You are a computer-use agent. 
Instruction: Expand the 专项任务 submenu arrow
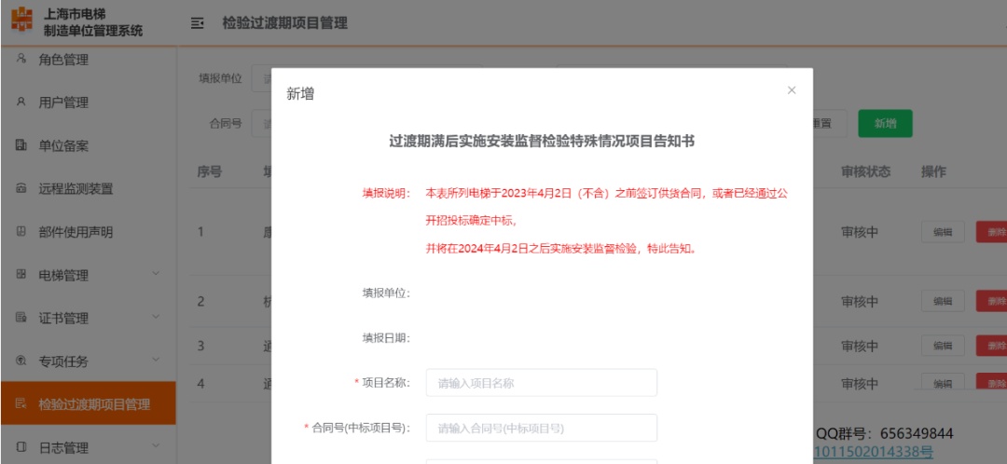(156, 360)
